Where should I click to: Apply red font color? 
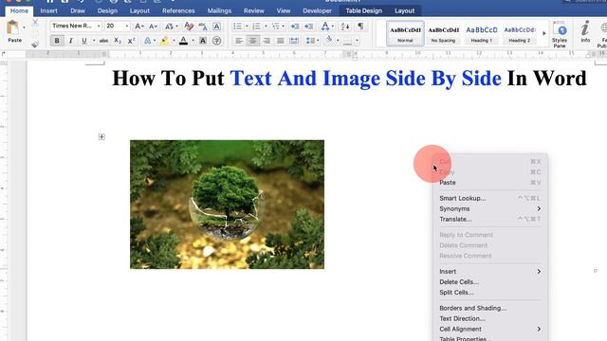183,41
